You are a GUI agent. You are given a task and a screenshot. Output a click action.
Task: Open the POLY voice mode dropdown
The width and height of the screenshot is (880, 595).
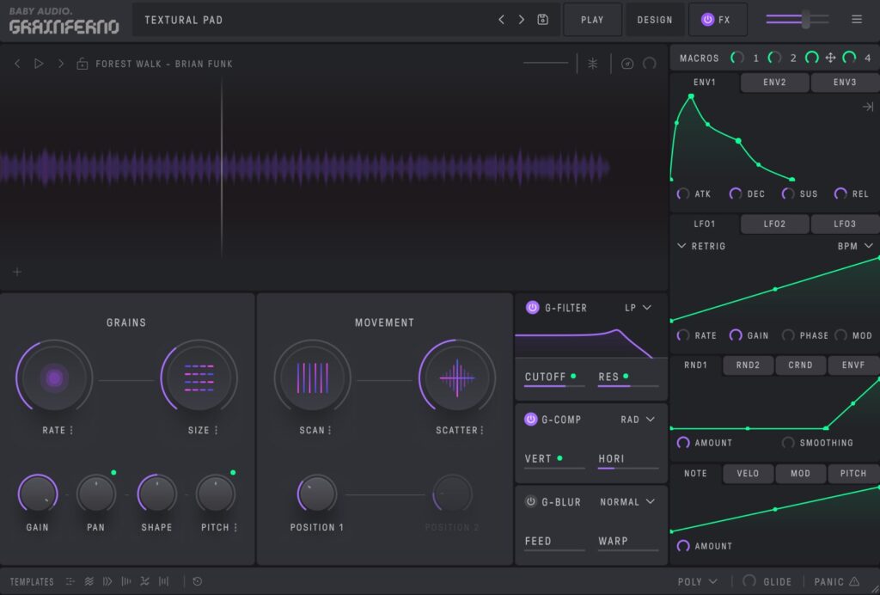click(x=697, y=582)
